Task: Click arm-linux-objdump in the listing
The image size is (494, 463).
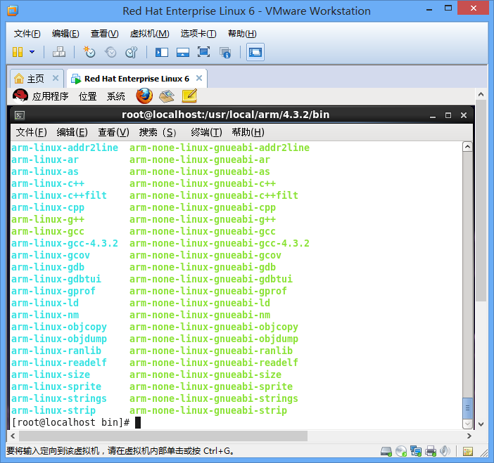Action: point(59,339)
